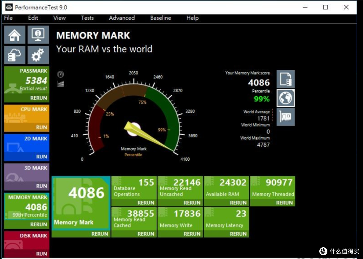This screenshot has height=259, width=363.
Task: Click the globe world comparison icon
Action: click(285, 98)
